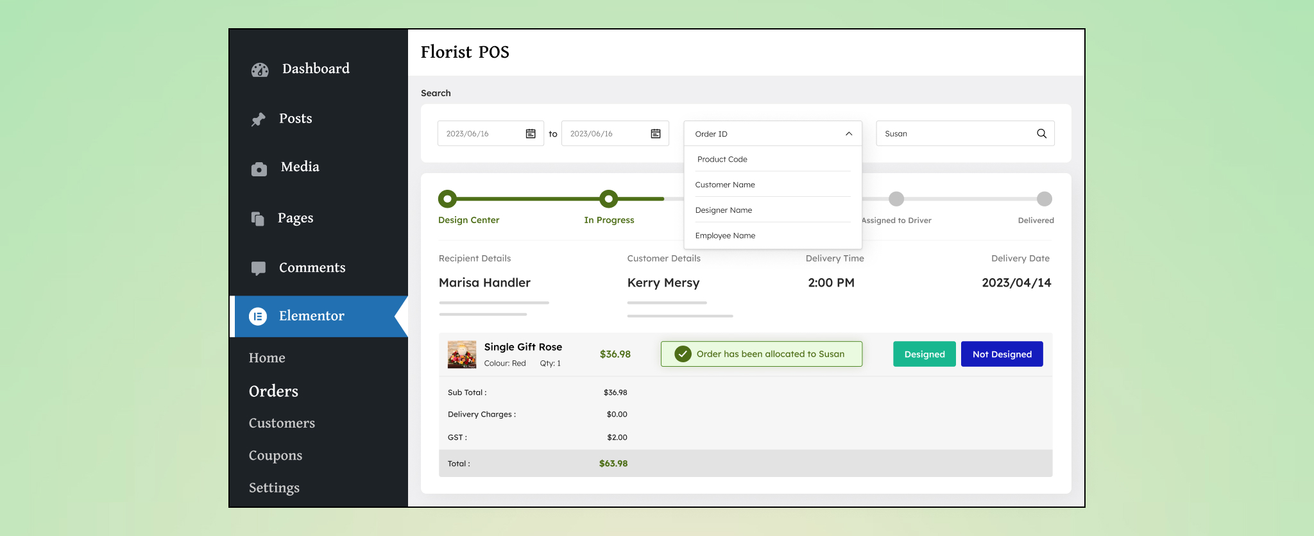Screen dimensions: 1314x536
Task: Select Employee Name filter option
Action: 725,235
